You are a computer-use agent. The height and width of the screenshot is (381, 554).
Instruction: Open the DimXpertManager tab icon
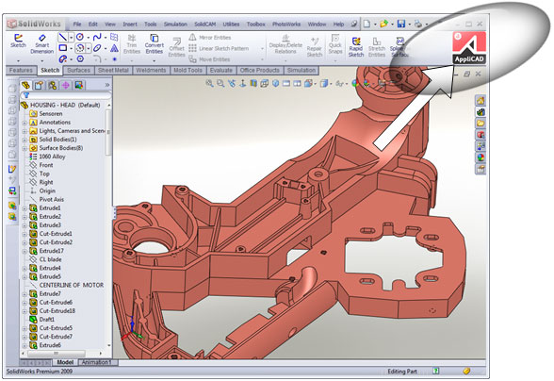click(x=65, y=85)
